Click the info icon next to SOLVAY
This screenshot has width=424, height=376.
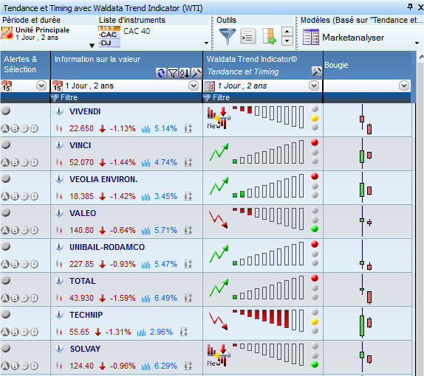coord(59,349)
